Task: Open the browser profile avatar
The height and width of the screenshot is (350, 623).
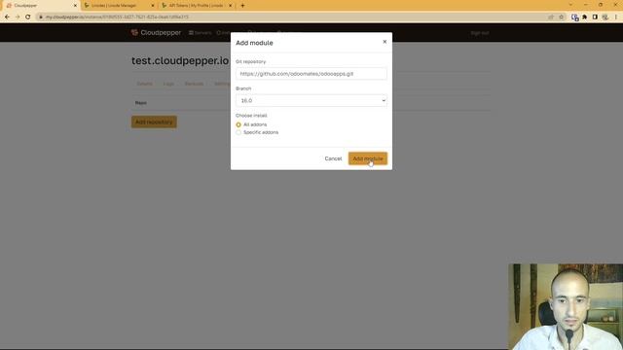Action: point(605,17)
